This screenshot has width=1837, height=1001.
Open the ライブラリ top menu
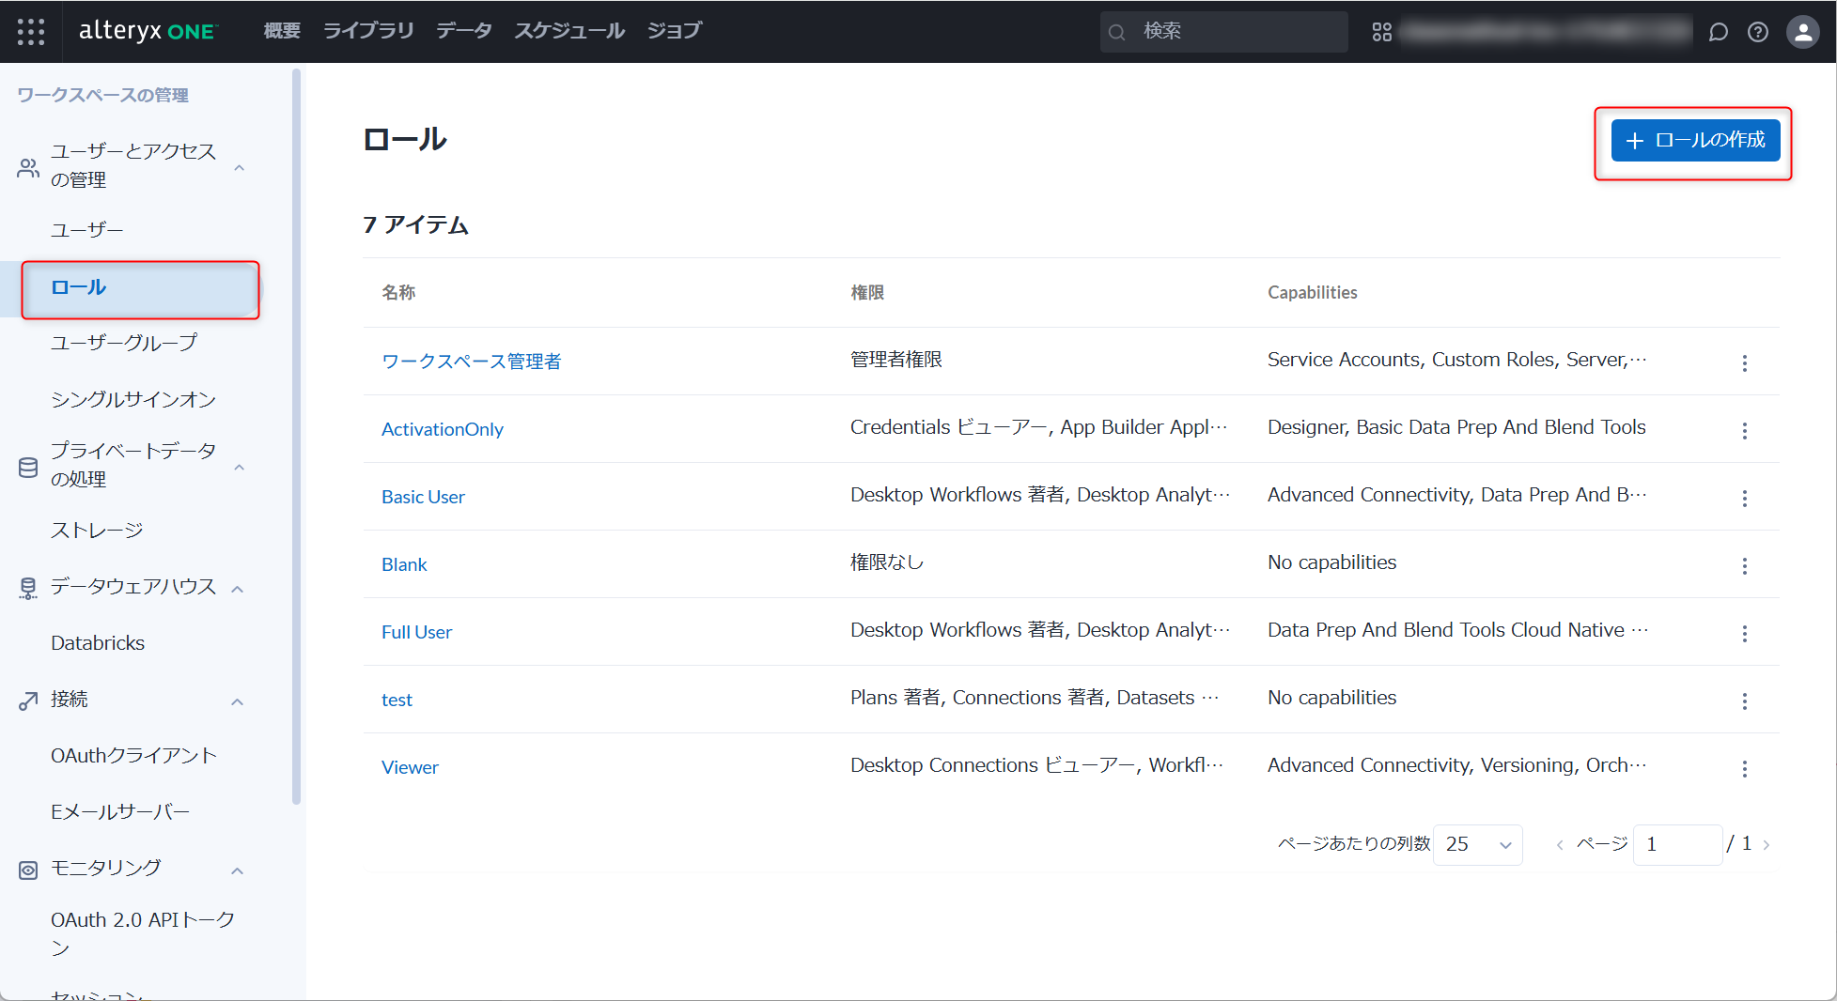pyautogui.click(x=368, y=31)
